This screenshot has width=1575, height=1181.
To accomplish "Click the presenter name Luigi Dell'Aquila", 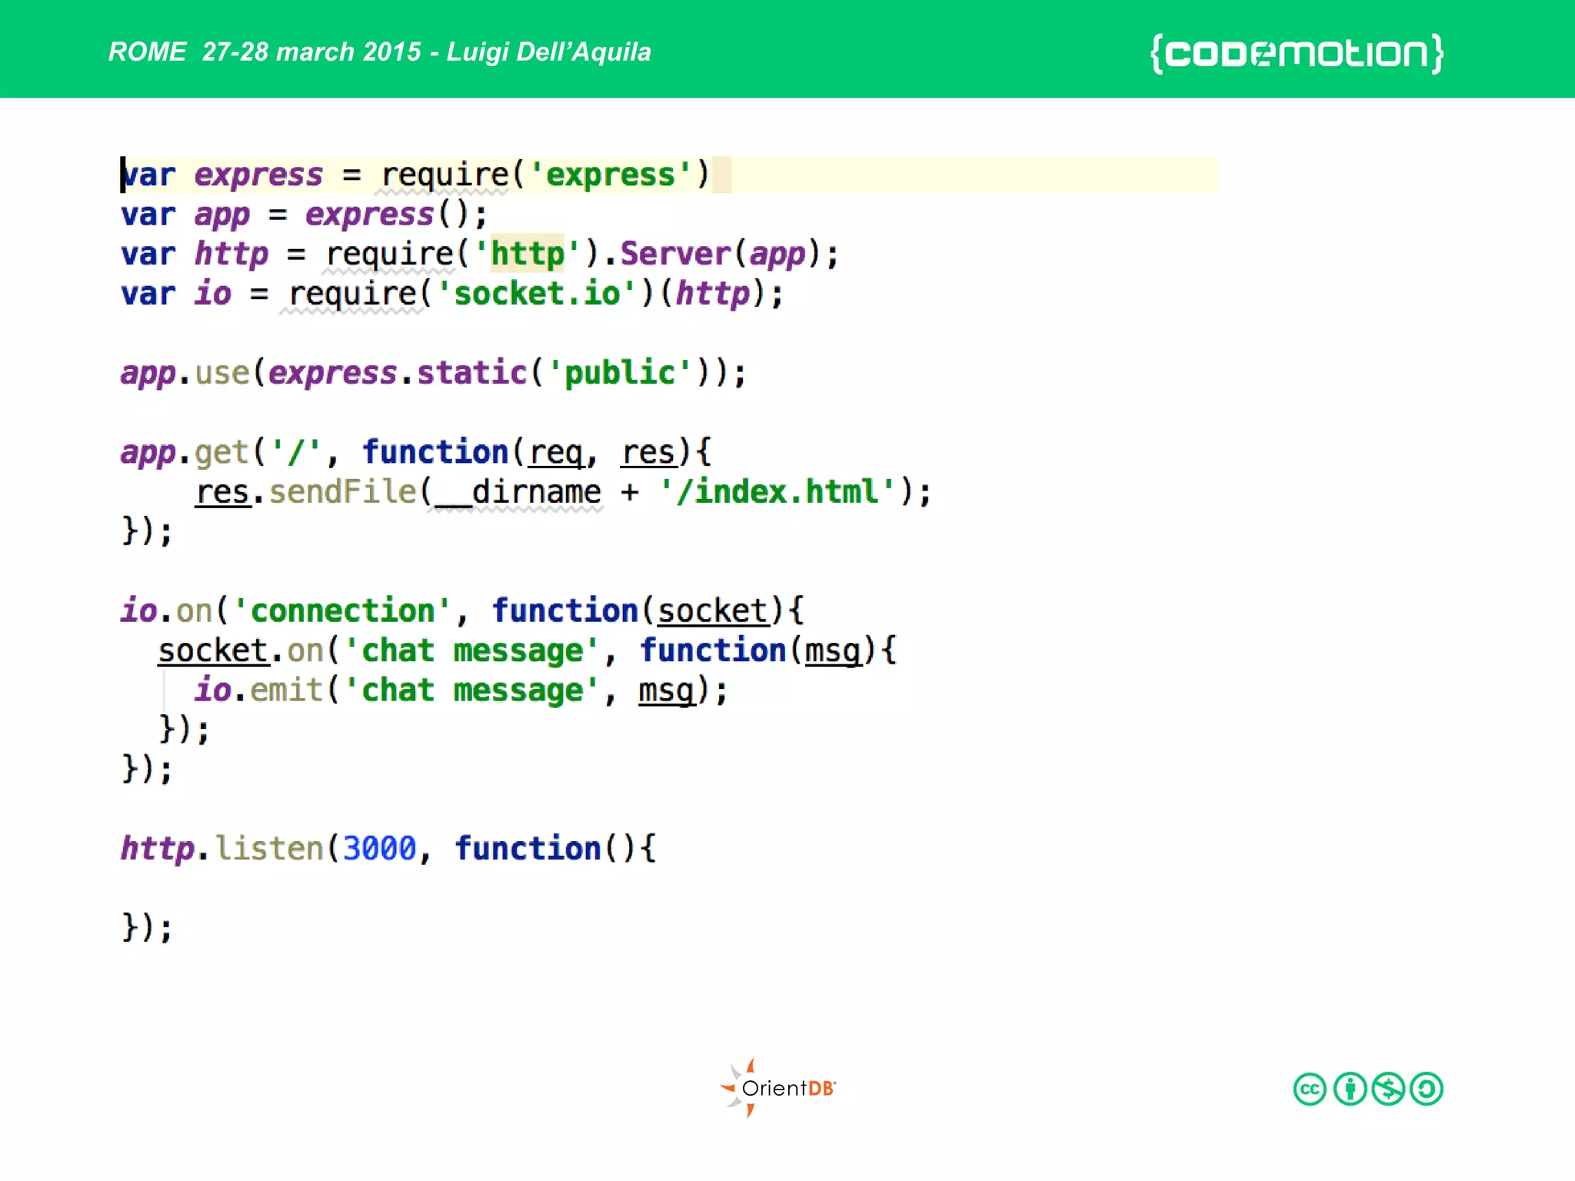I will 548,52.
